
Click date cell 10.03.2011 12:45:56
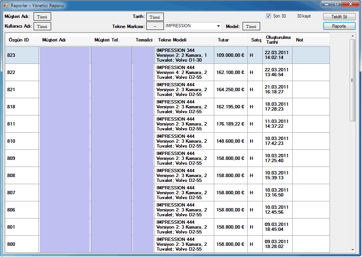277,210
